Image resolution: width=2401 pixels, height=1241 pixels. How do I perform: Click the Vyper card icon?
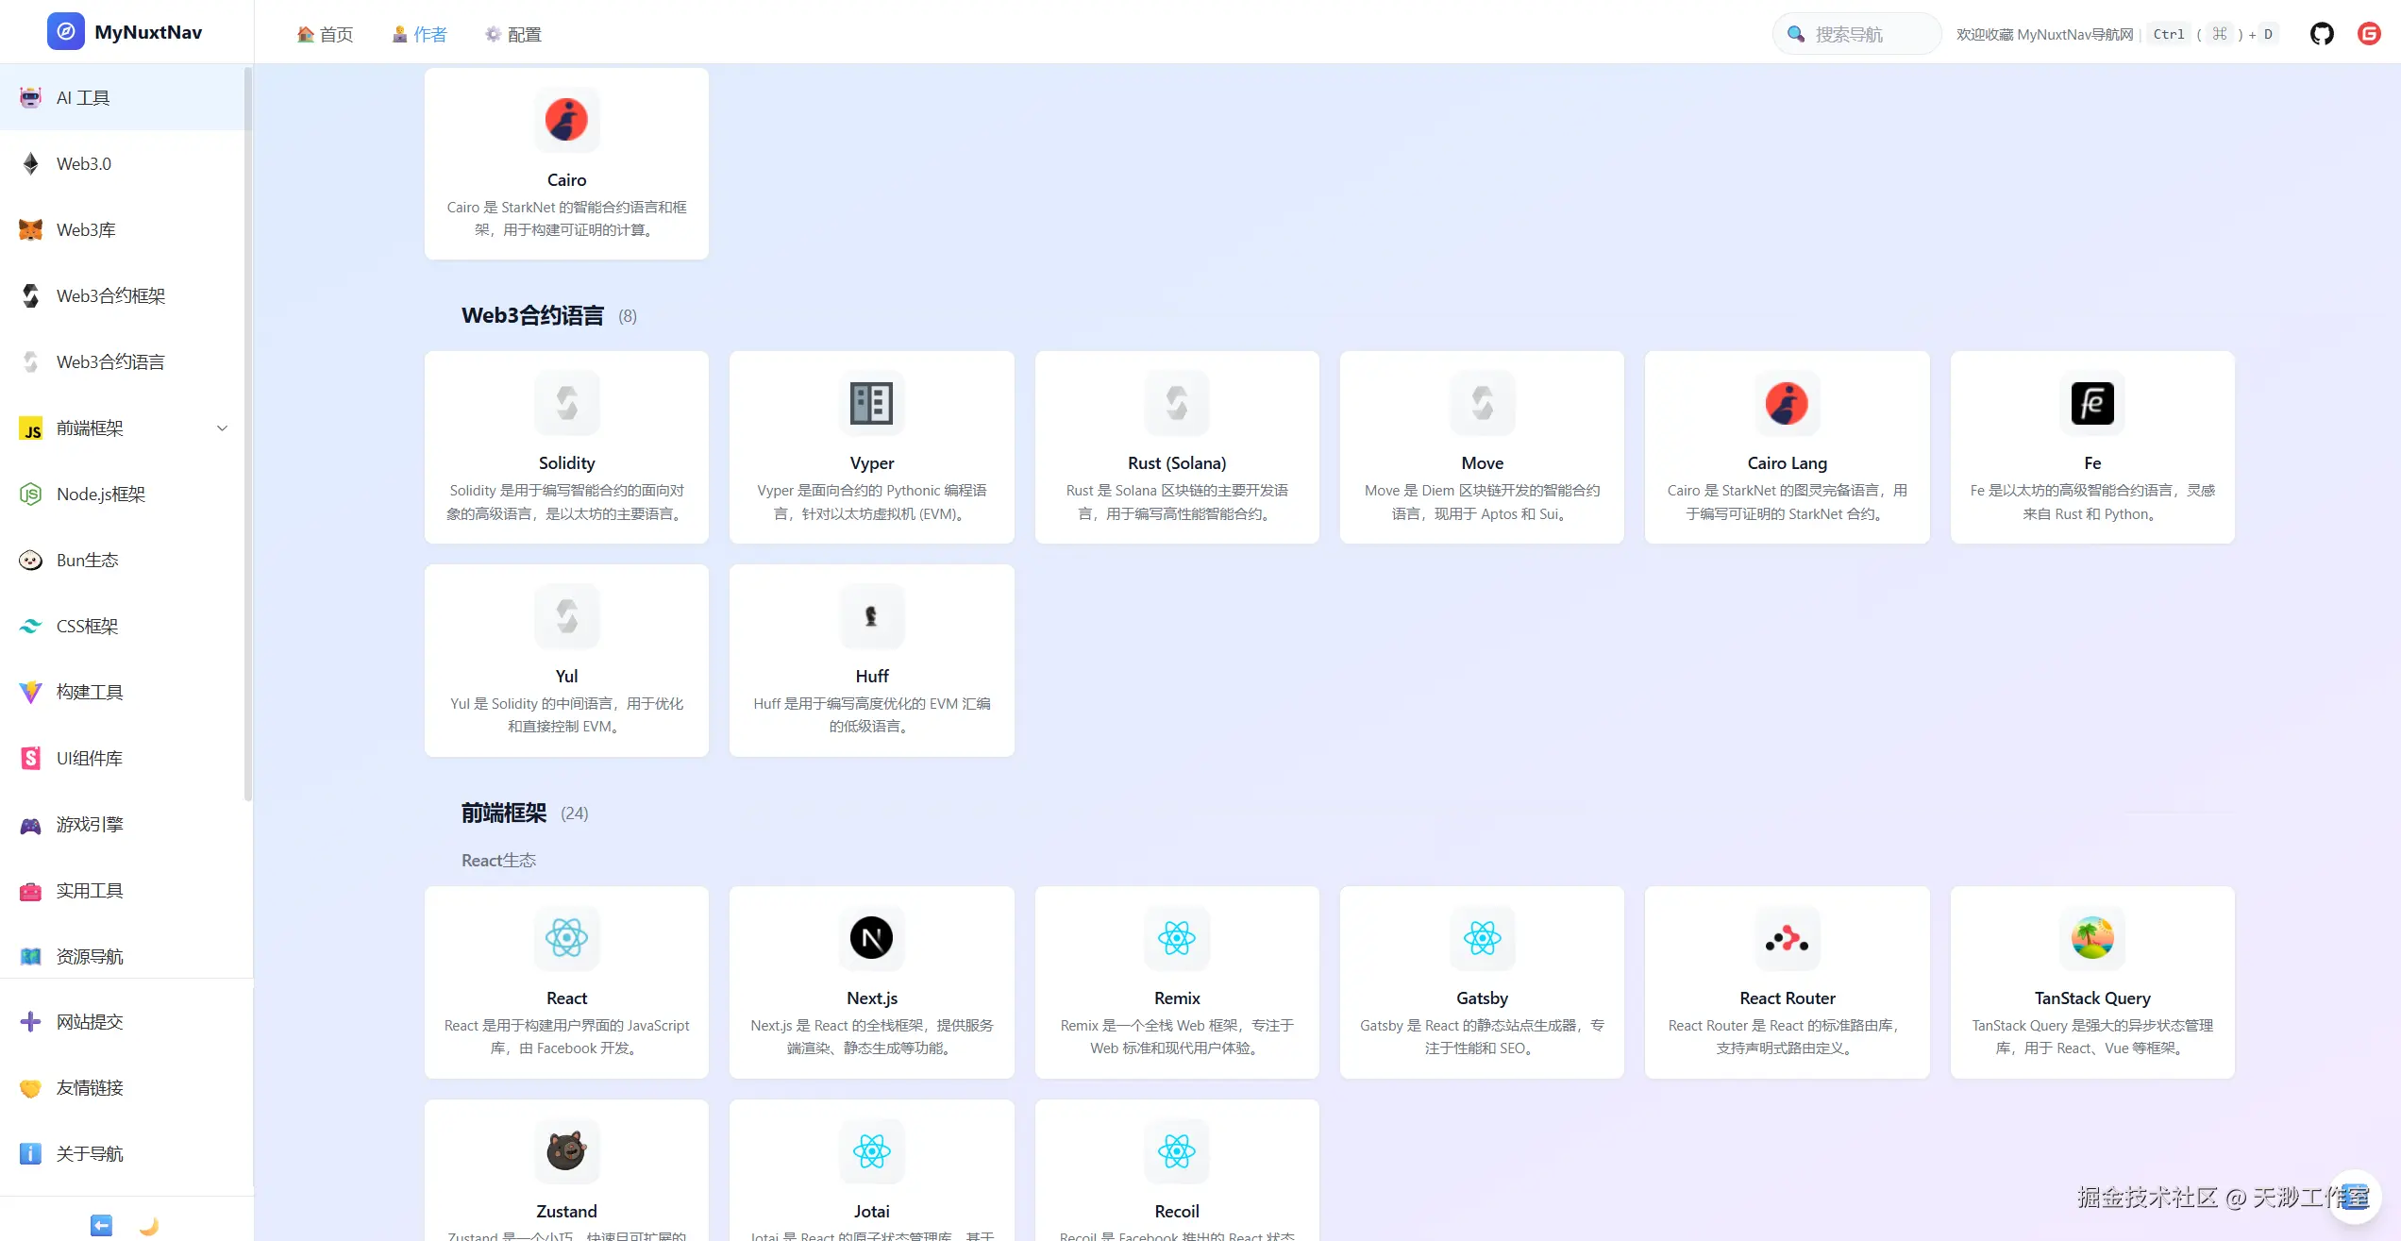[x=872, y=403]
